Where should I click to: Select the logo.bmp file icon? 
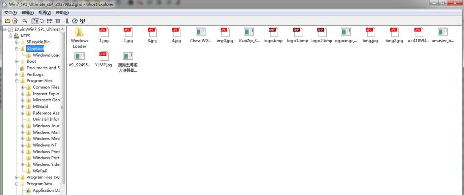[273, 32]
